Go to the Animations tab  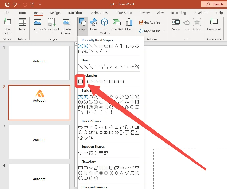click(100, 13)
